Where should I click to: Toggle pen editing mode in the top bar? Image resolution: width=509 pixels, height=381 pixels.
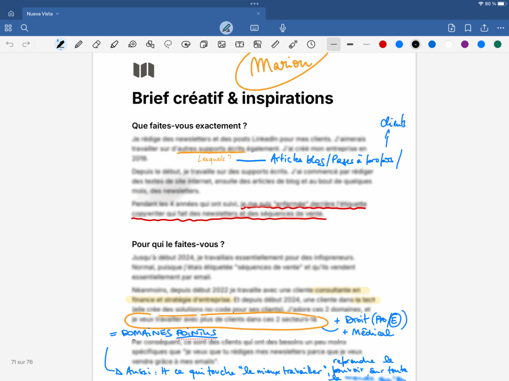(x=226, y=28)
